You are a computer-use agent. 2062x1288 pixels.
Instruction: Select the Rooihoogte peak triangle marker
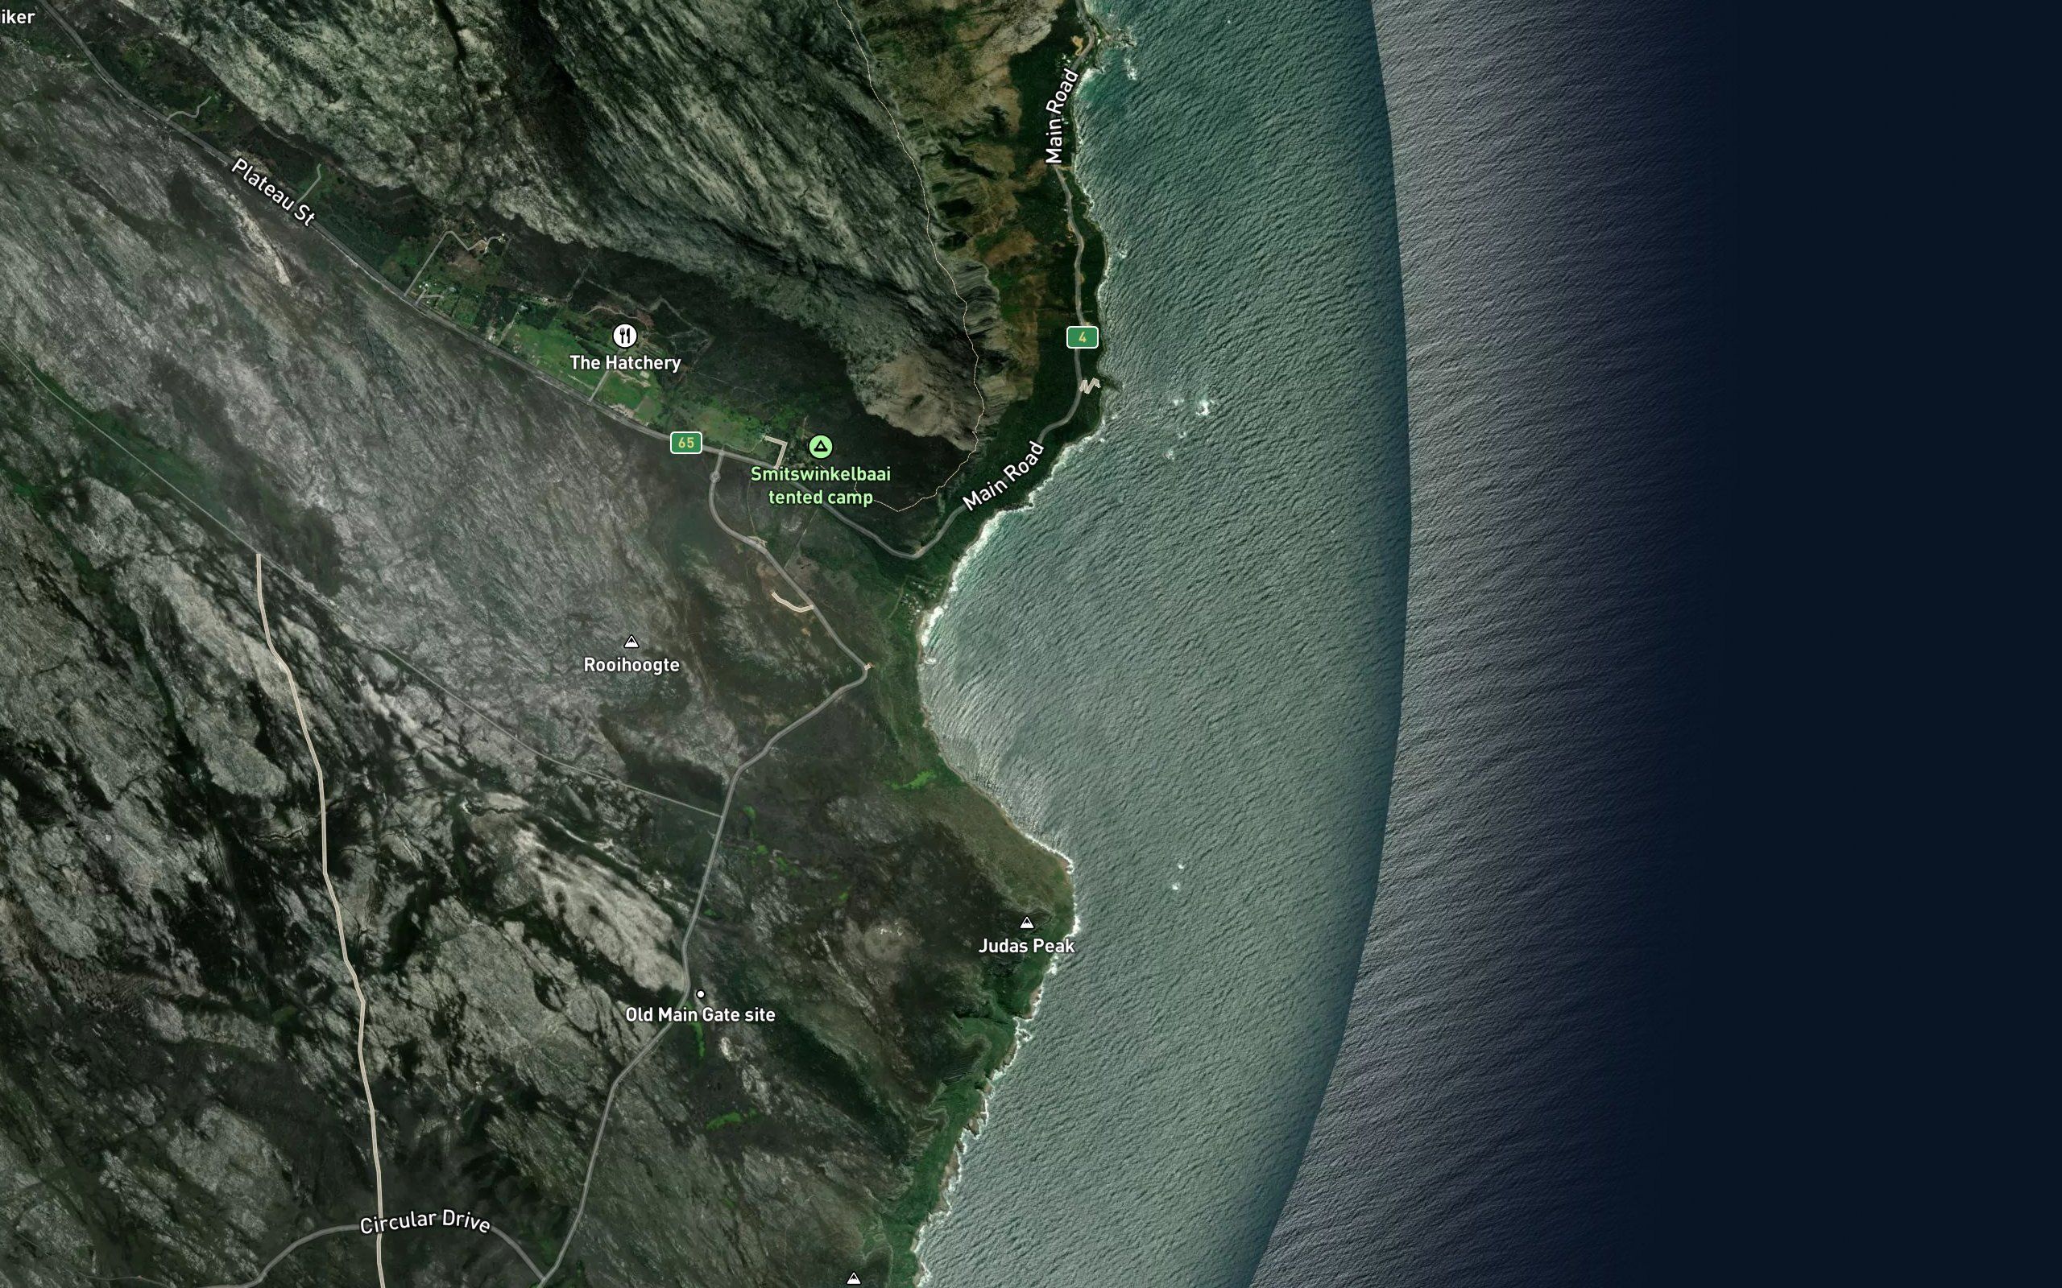click(x=631, y=642)
